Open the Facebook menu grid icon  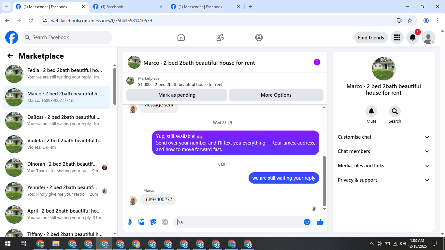tap(397, 37)
